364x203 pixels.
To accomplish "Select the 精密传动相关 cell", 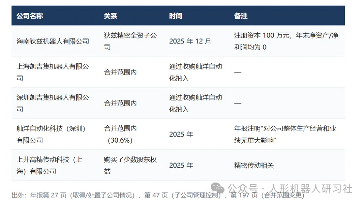I will [254, 165].
